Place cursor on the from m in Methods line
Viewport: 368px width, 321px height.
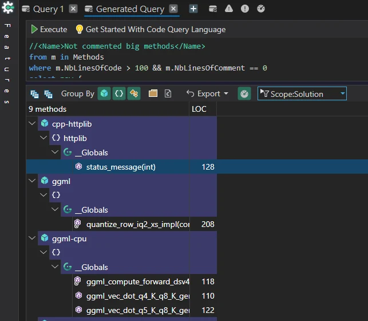pyautogui.click(x=66, y=57)
